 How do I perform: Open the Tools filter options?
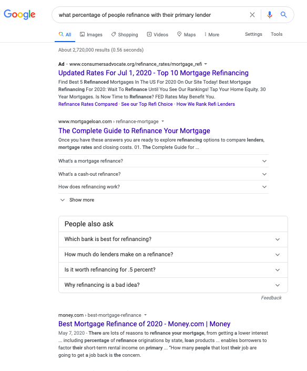(x=277, y=34)
